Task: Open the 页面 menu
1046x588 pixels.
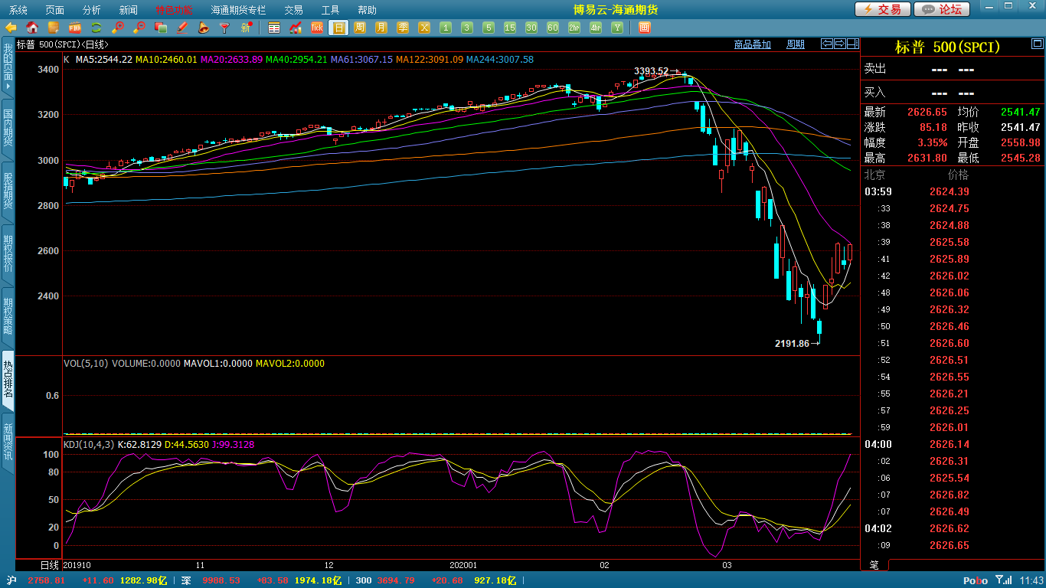Action: click(x=55, y=10)
